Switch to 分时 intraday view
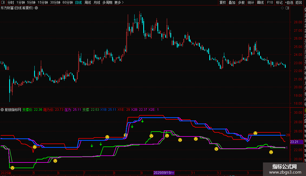 click(11, 2)
